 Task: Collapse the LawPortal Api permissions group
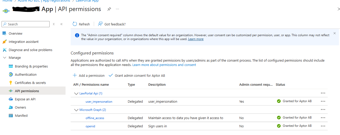[76, 93]
